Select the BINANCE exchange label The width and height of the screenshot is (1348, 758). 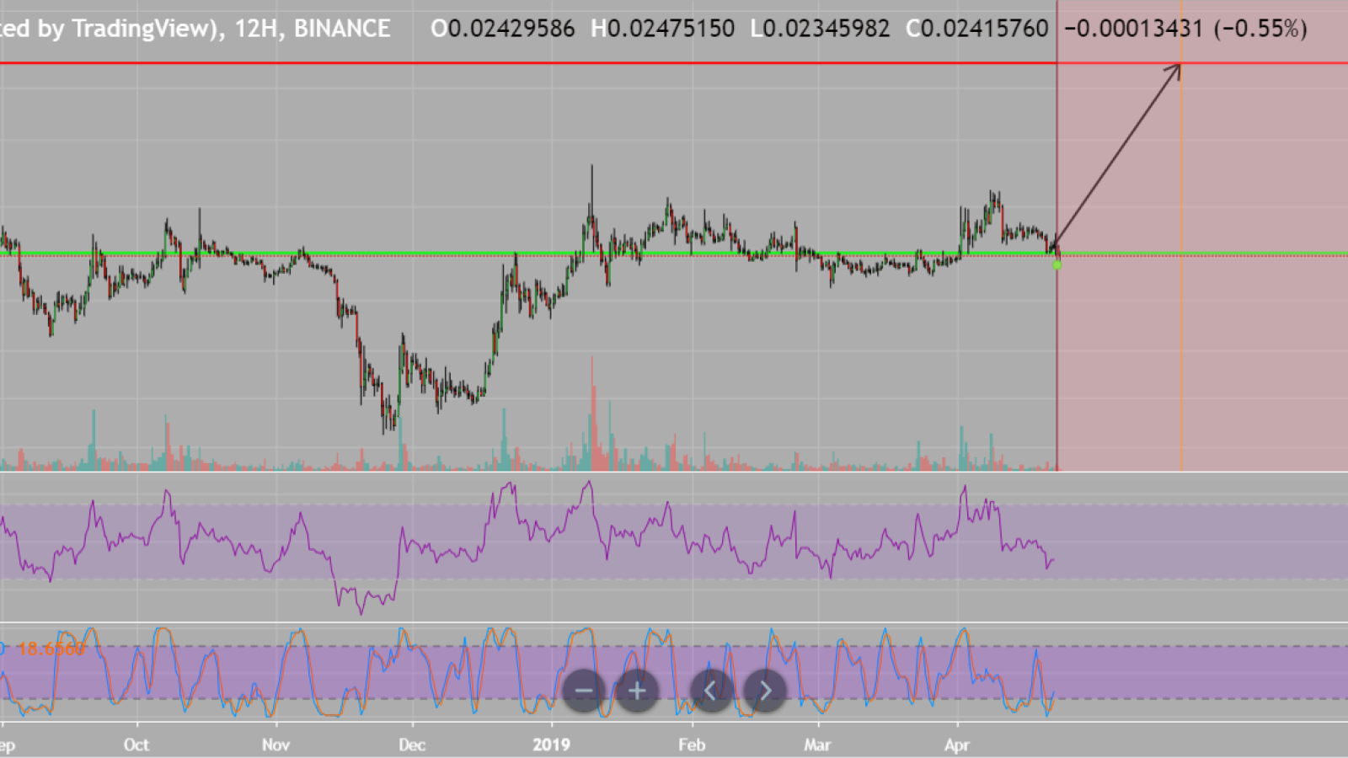(342, 29)
